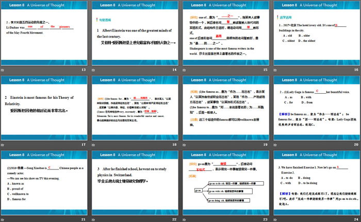Screen dimensions: 361x222
Task: Open the Shakespeare famous writers slide
Action: pyautogui.click(x=225, y=33)
